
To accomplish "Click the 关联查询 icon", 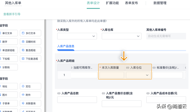I will coord(23,103).
